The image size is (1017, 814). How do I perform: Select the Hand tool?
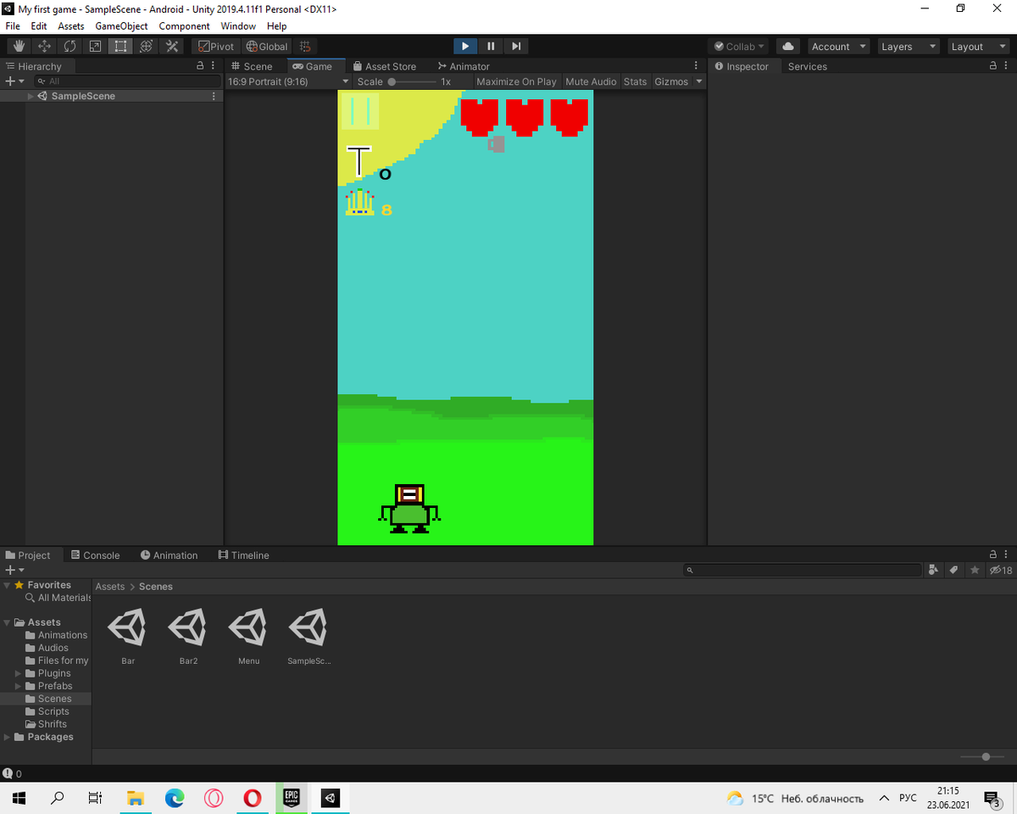click(19, 47)
